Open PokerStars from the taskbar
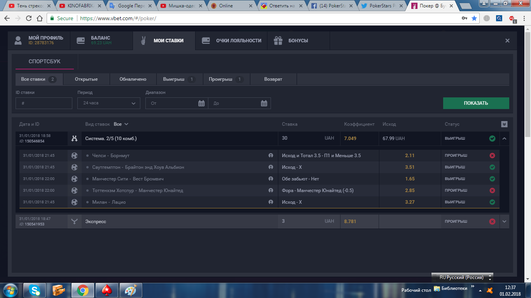 pos(106,290)
